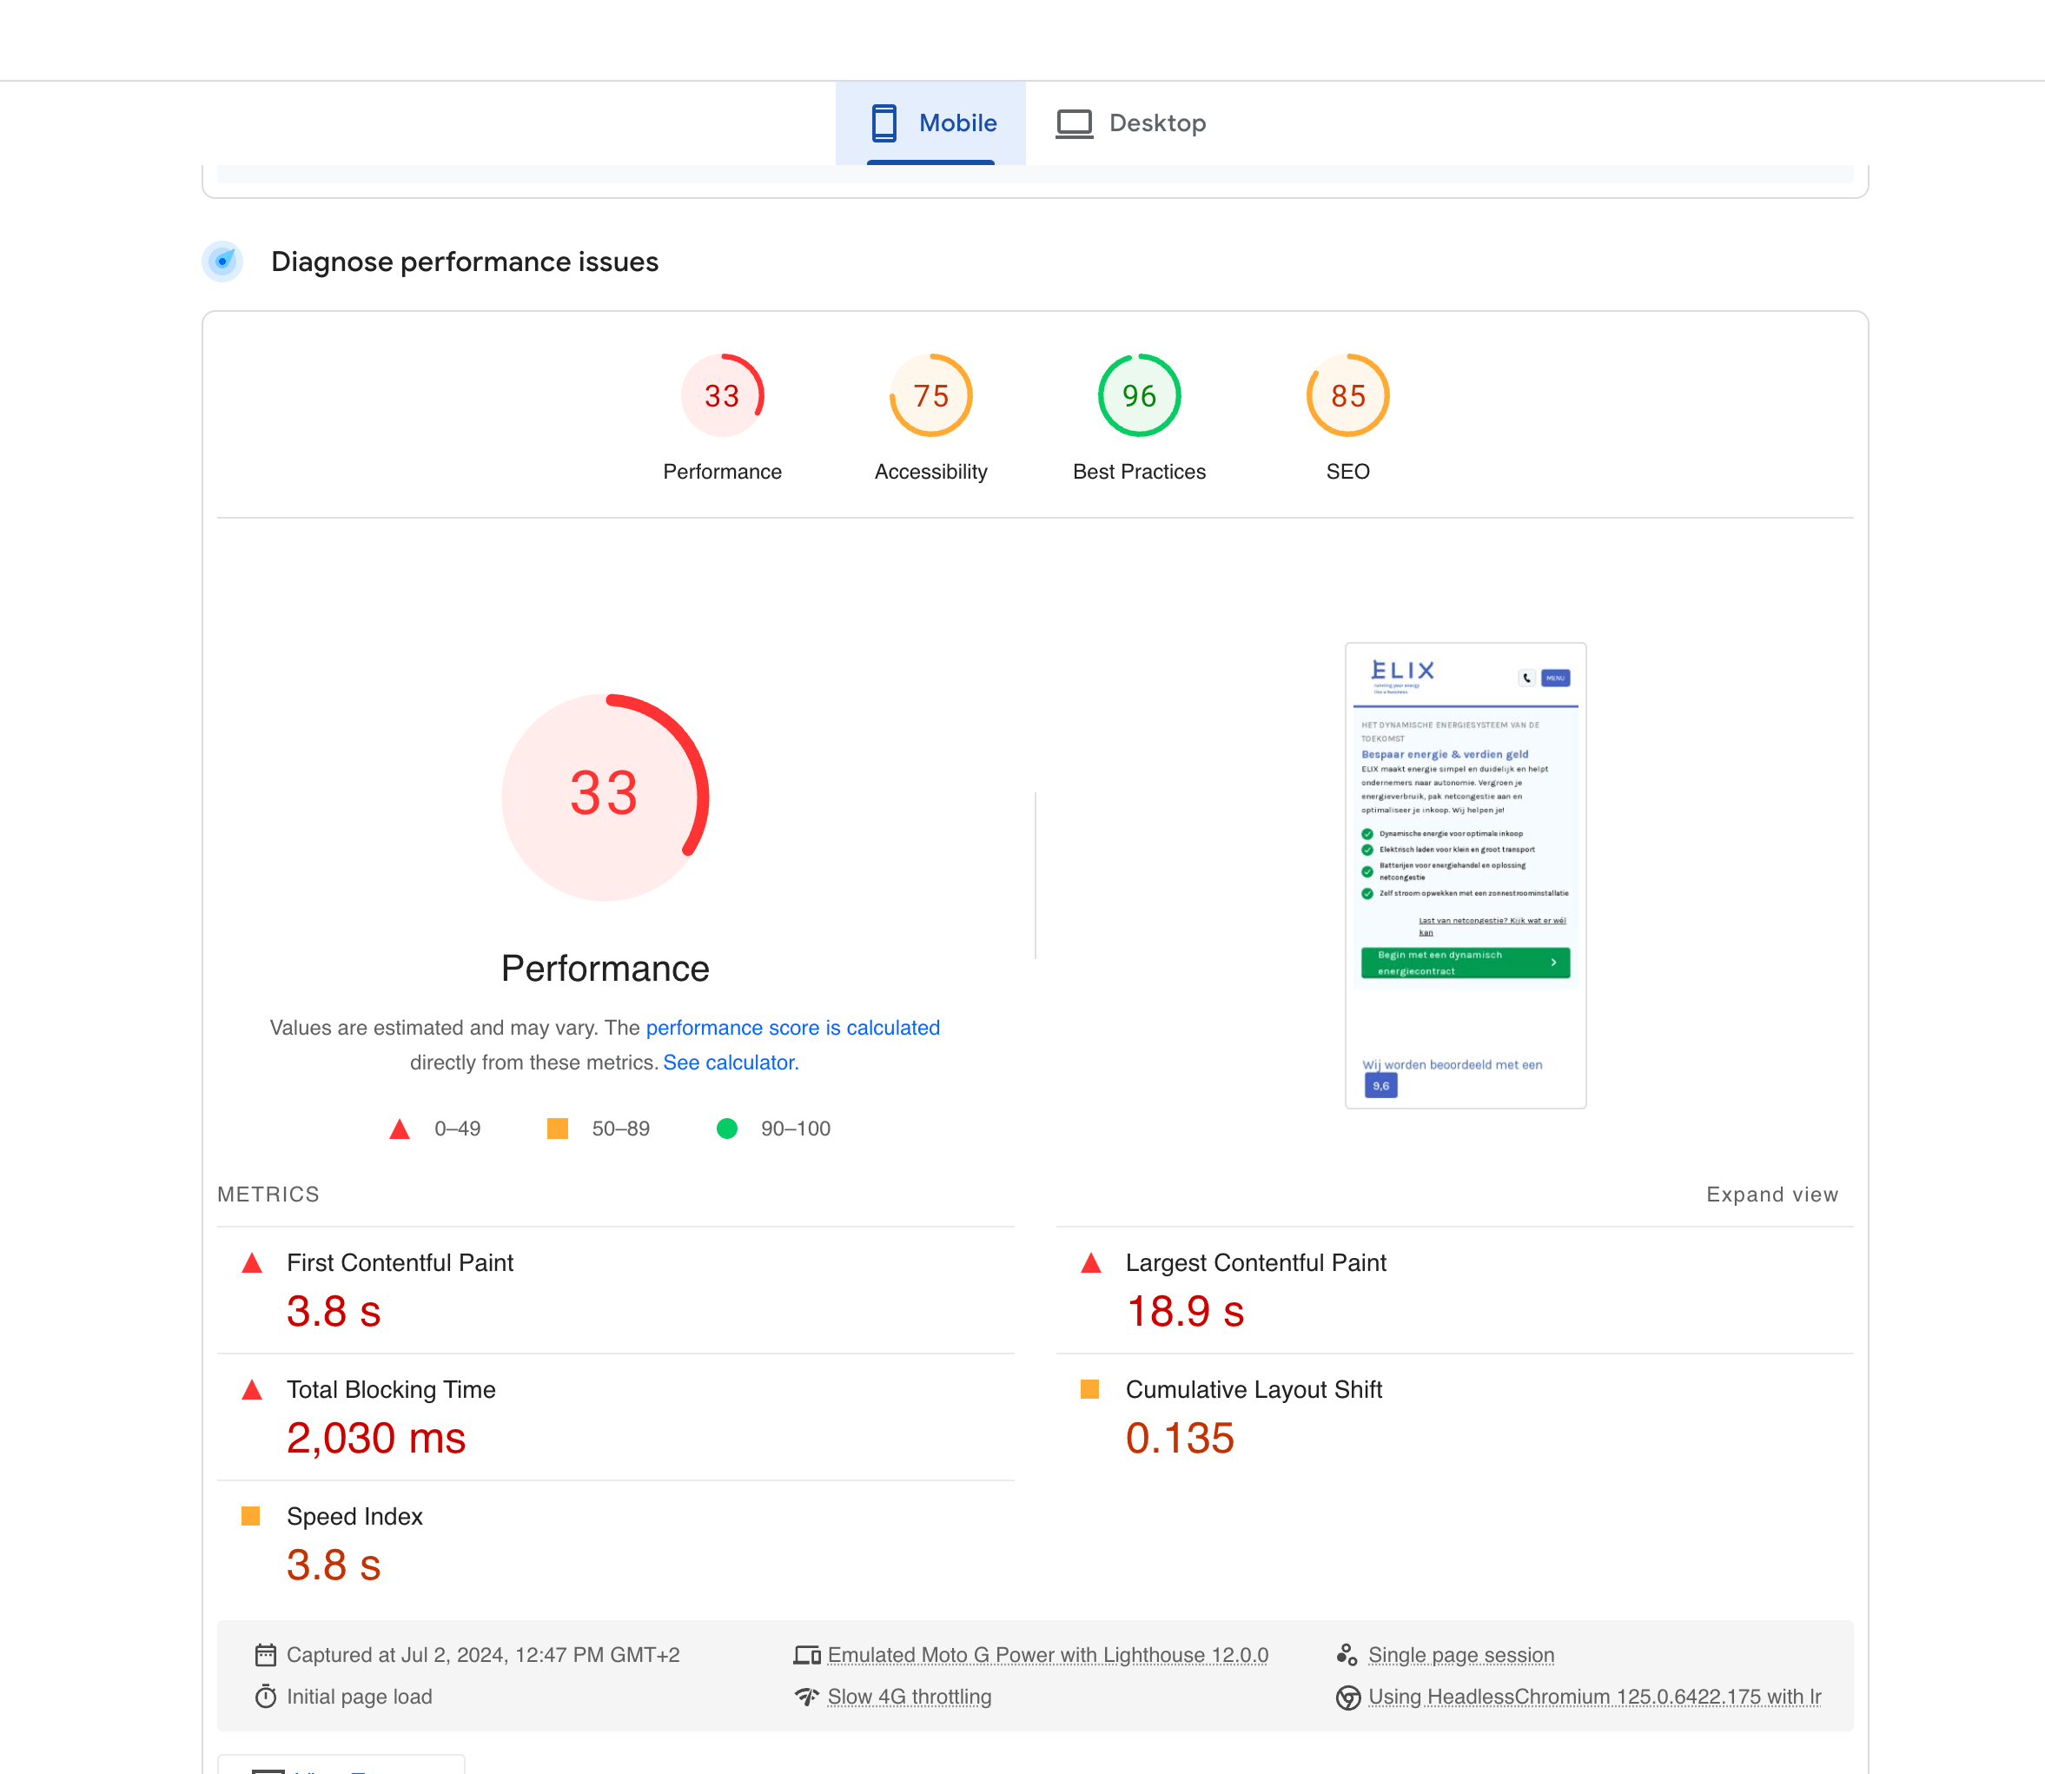
Task: Click the session icon beside Single page session
Action: click(x=1347, y=1654)
